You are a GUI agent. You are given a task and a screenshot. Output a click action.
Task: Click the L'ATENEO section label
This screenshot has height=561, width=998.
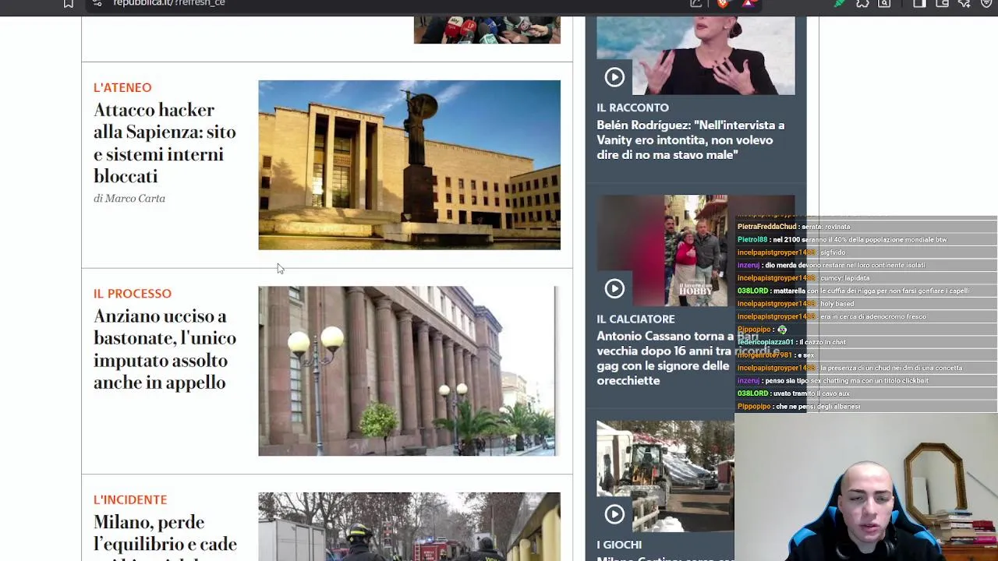click(122, 87)
